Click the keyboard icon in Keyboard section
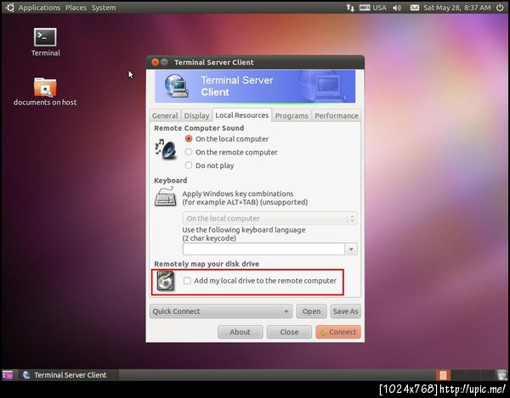Image resolution: width=510 pixels, height=398 pixels. click(165, 197)
